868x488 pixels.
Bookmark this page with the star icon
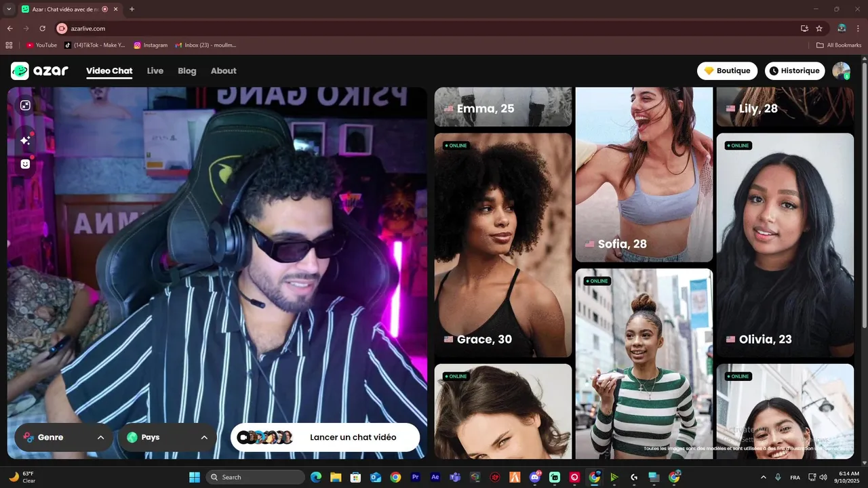819,28
